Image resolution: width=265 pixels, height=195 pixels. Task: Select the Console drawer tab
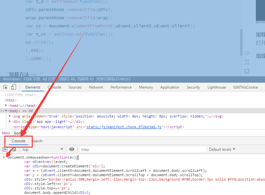[19, 141]
